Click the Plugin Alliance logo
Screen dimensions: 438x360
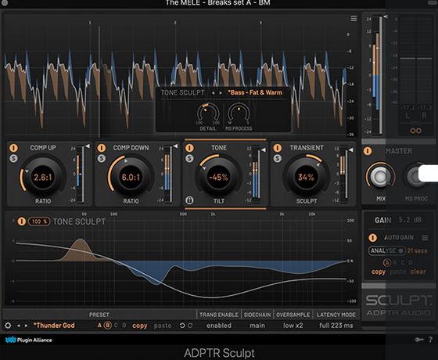(29, 340)
